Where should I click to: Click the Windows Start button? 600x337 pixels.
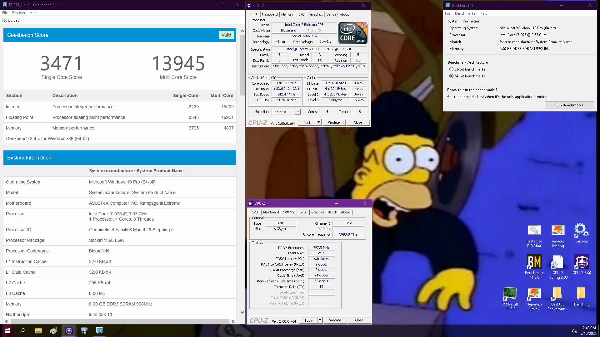pyautogui.click(x=7, y=331)
